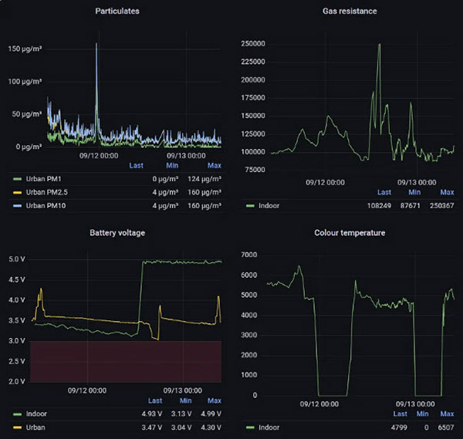The image size is (463, 439).
Task: Open the Colour temperature panel title menu
Action: [x=349, y=232]
